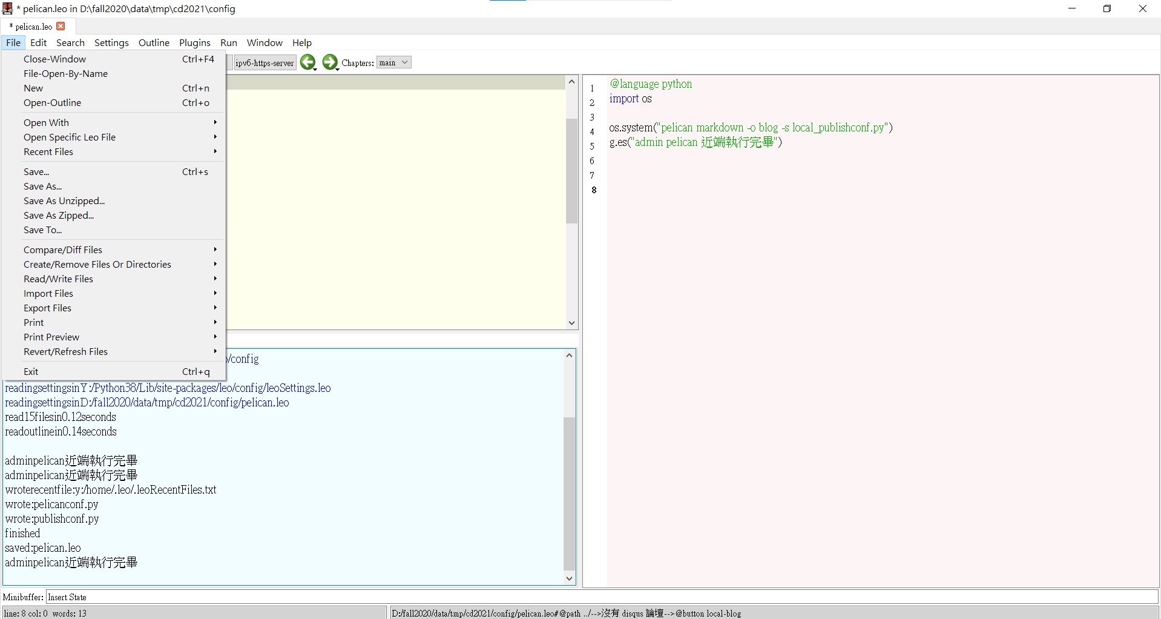Click outline pane scroll-up arrow
Viewport: 1161px width, 619px height.
tap(571, 81)
